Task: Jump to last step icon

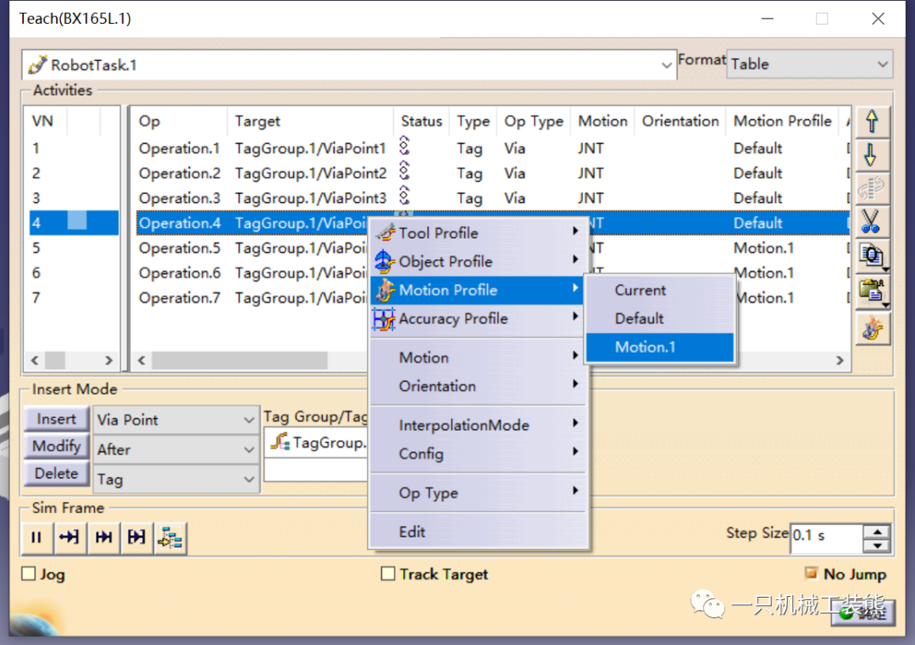Action: point(103,537)
